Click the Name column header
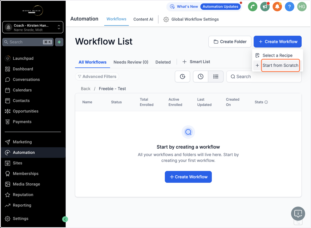311x228 pixels. [x=87, y=102]
